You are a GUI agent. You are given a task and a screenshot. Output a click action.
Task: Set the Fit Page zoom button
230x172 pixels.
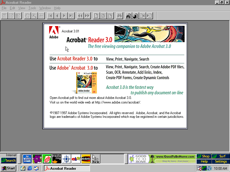coord(103,16)
